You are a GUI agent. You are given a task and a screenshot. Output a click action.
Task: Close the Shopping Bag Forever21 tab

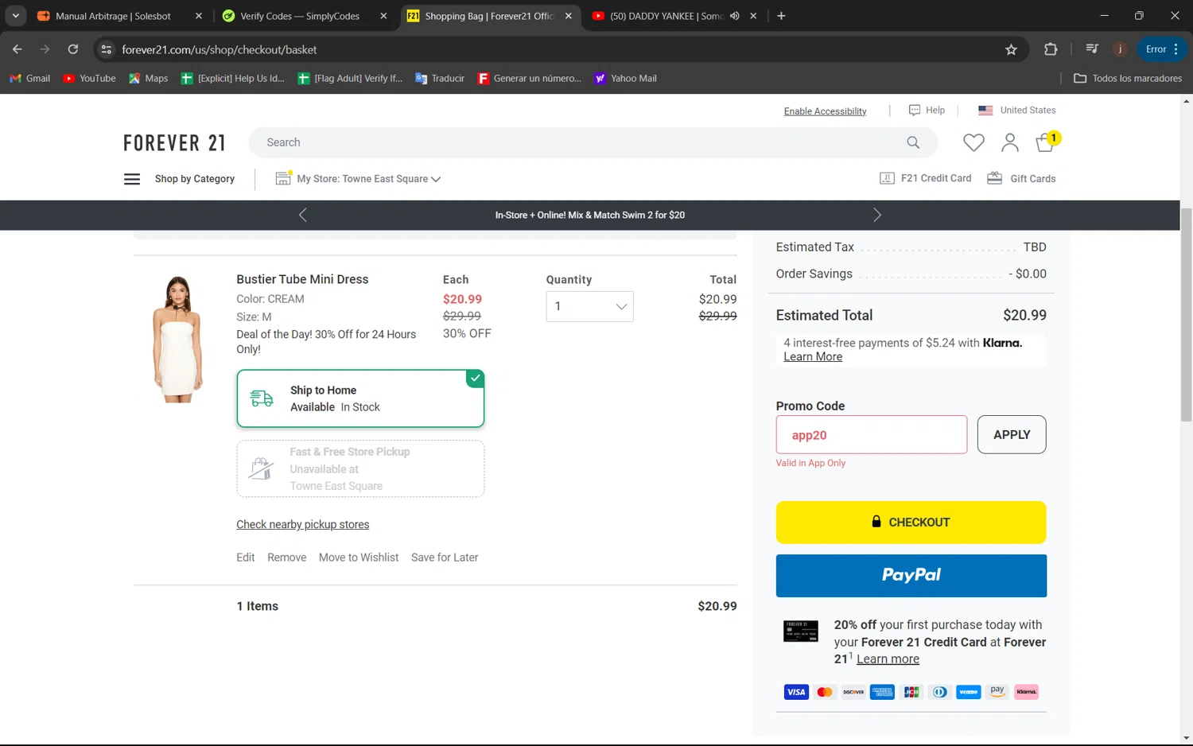click(x=569, y=16)
